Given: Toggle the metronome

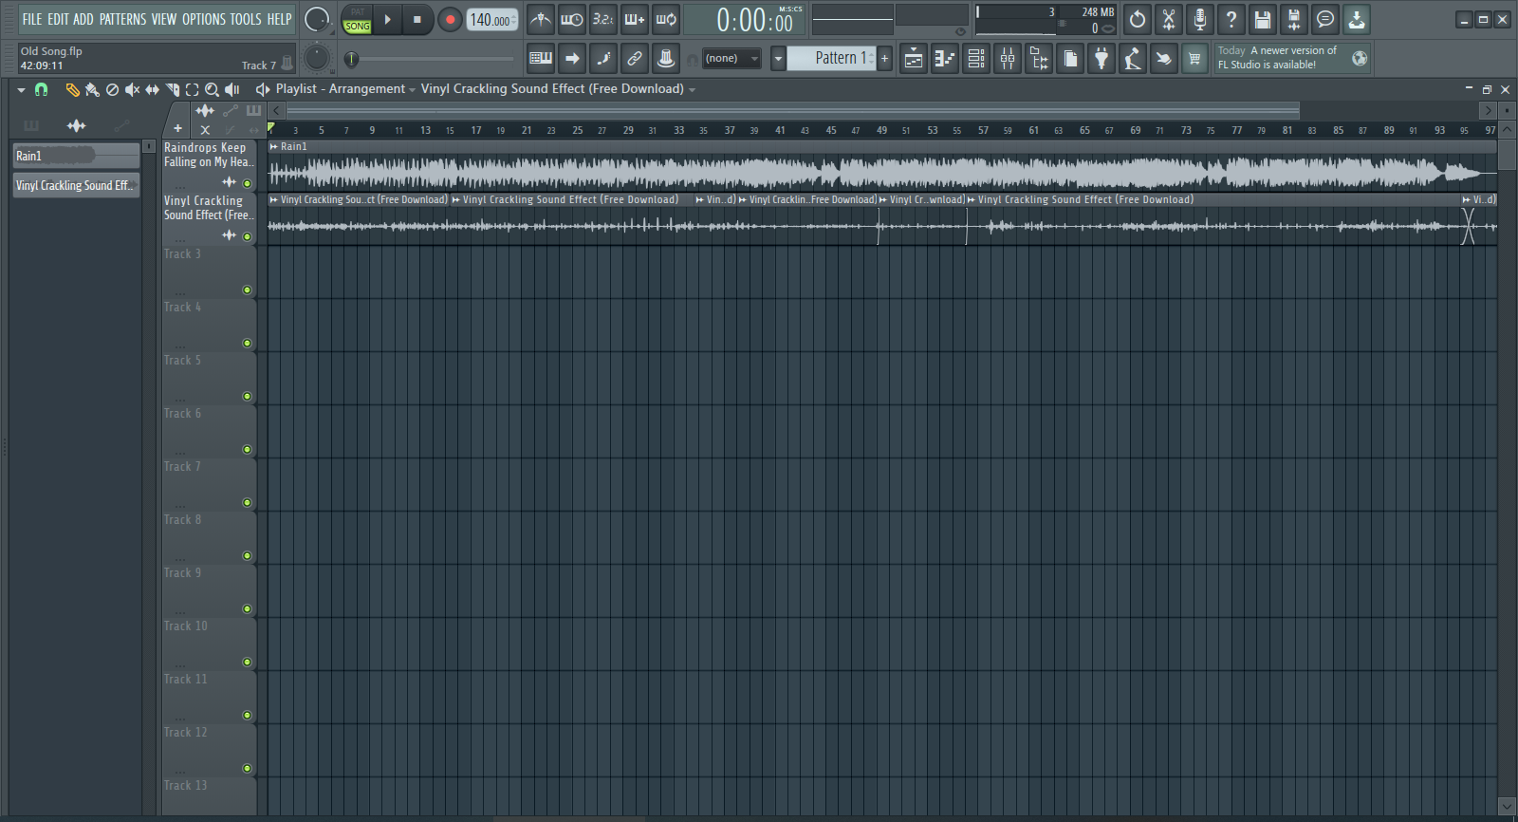Looking at the screenshot, I should coord(541,19).
